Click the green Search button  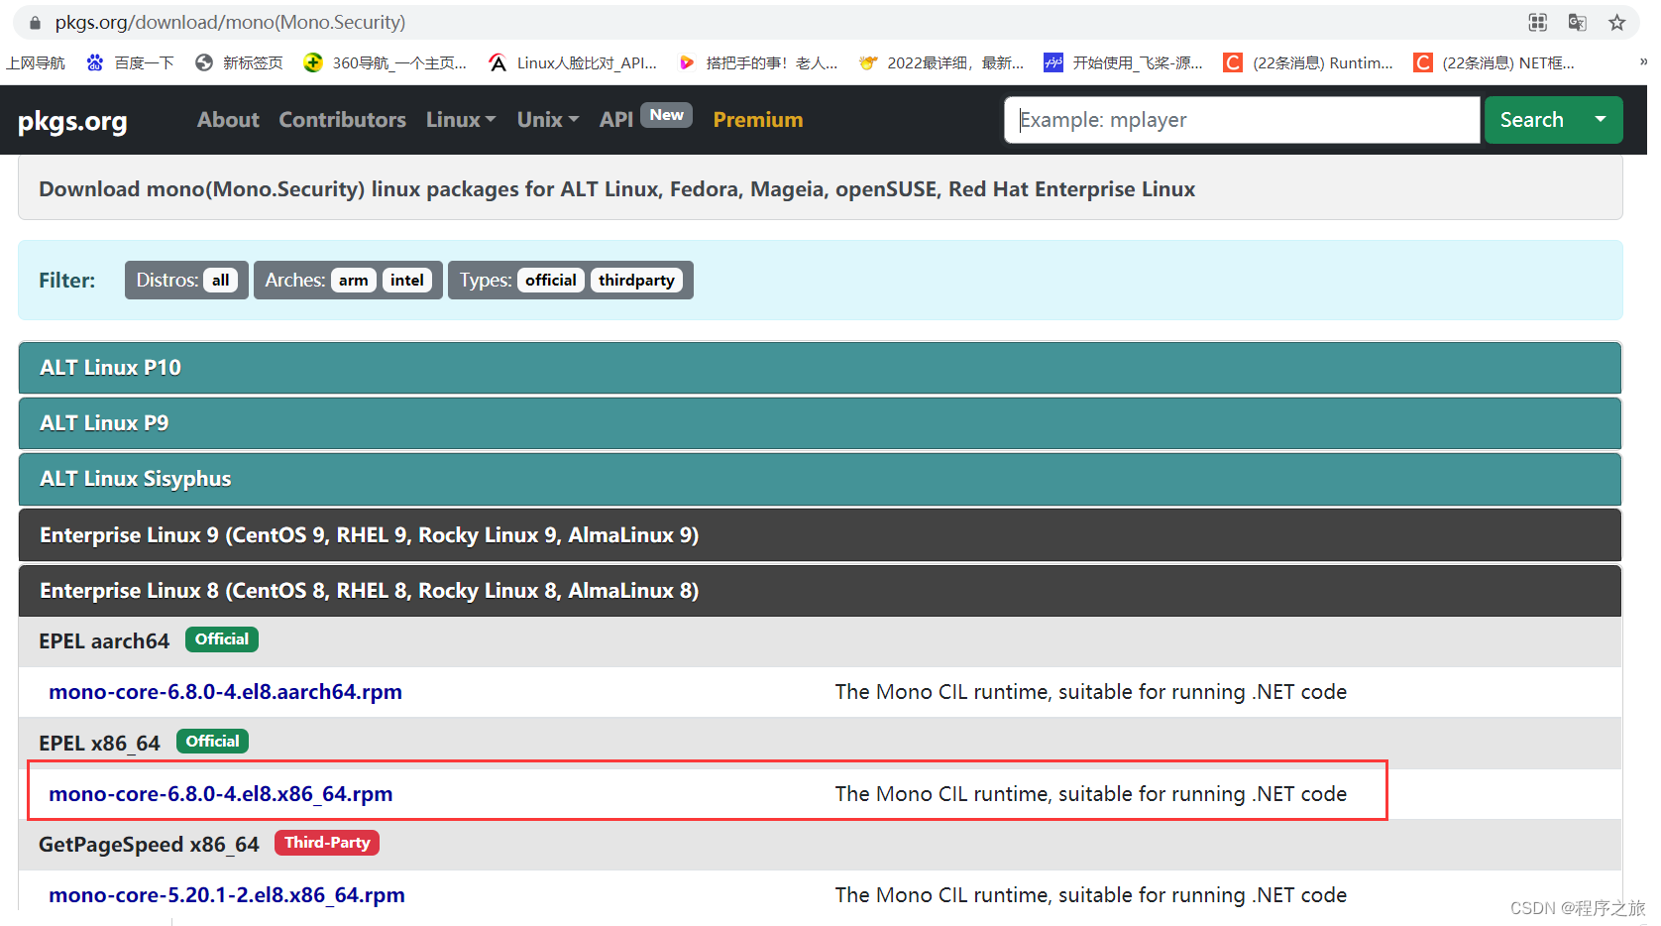[x=1531, y=120]
